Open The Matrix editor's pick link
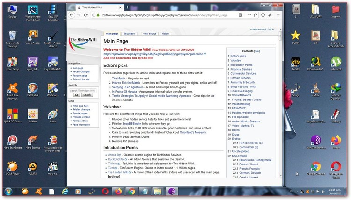 click(x=119, y=79)
